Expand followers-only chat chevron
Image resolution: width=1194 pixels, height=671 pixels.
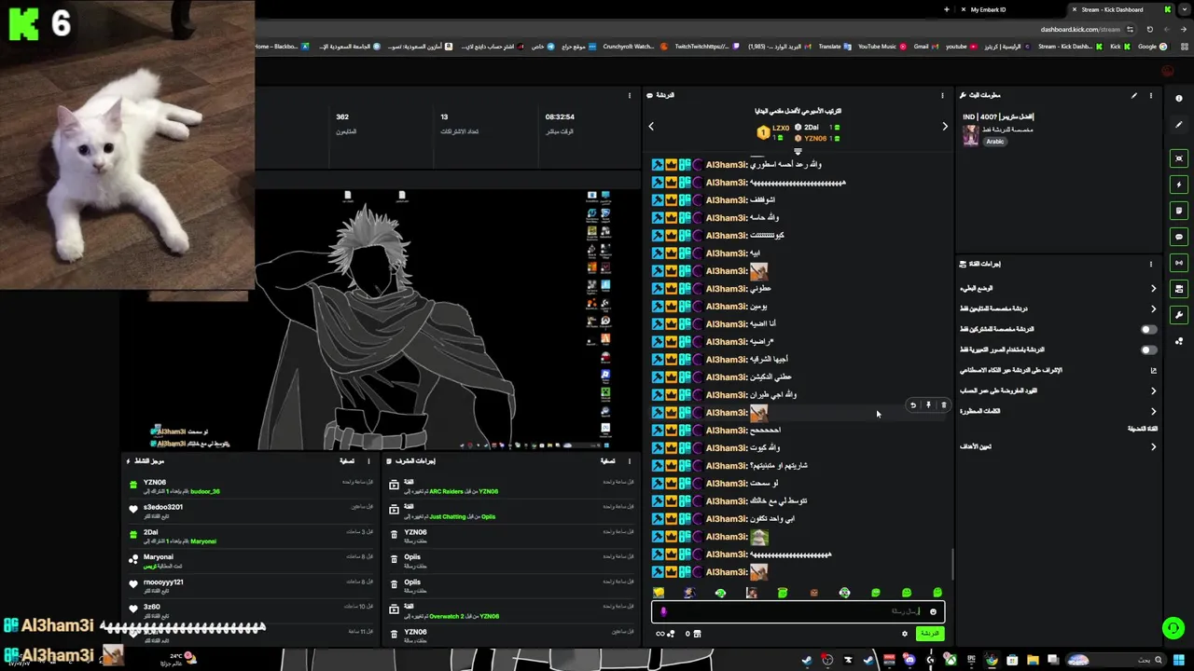[1153, 308]
